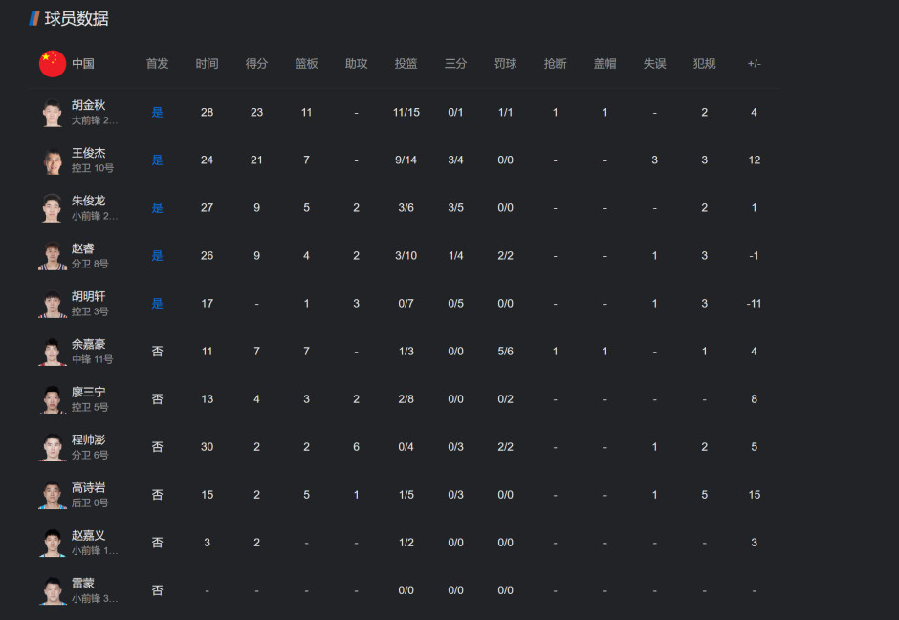Select 赵睿's player avatar
The width and height of the screenshot is (899, 620).
click(x=52, y=256)
